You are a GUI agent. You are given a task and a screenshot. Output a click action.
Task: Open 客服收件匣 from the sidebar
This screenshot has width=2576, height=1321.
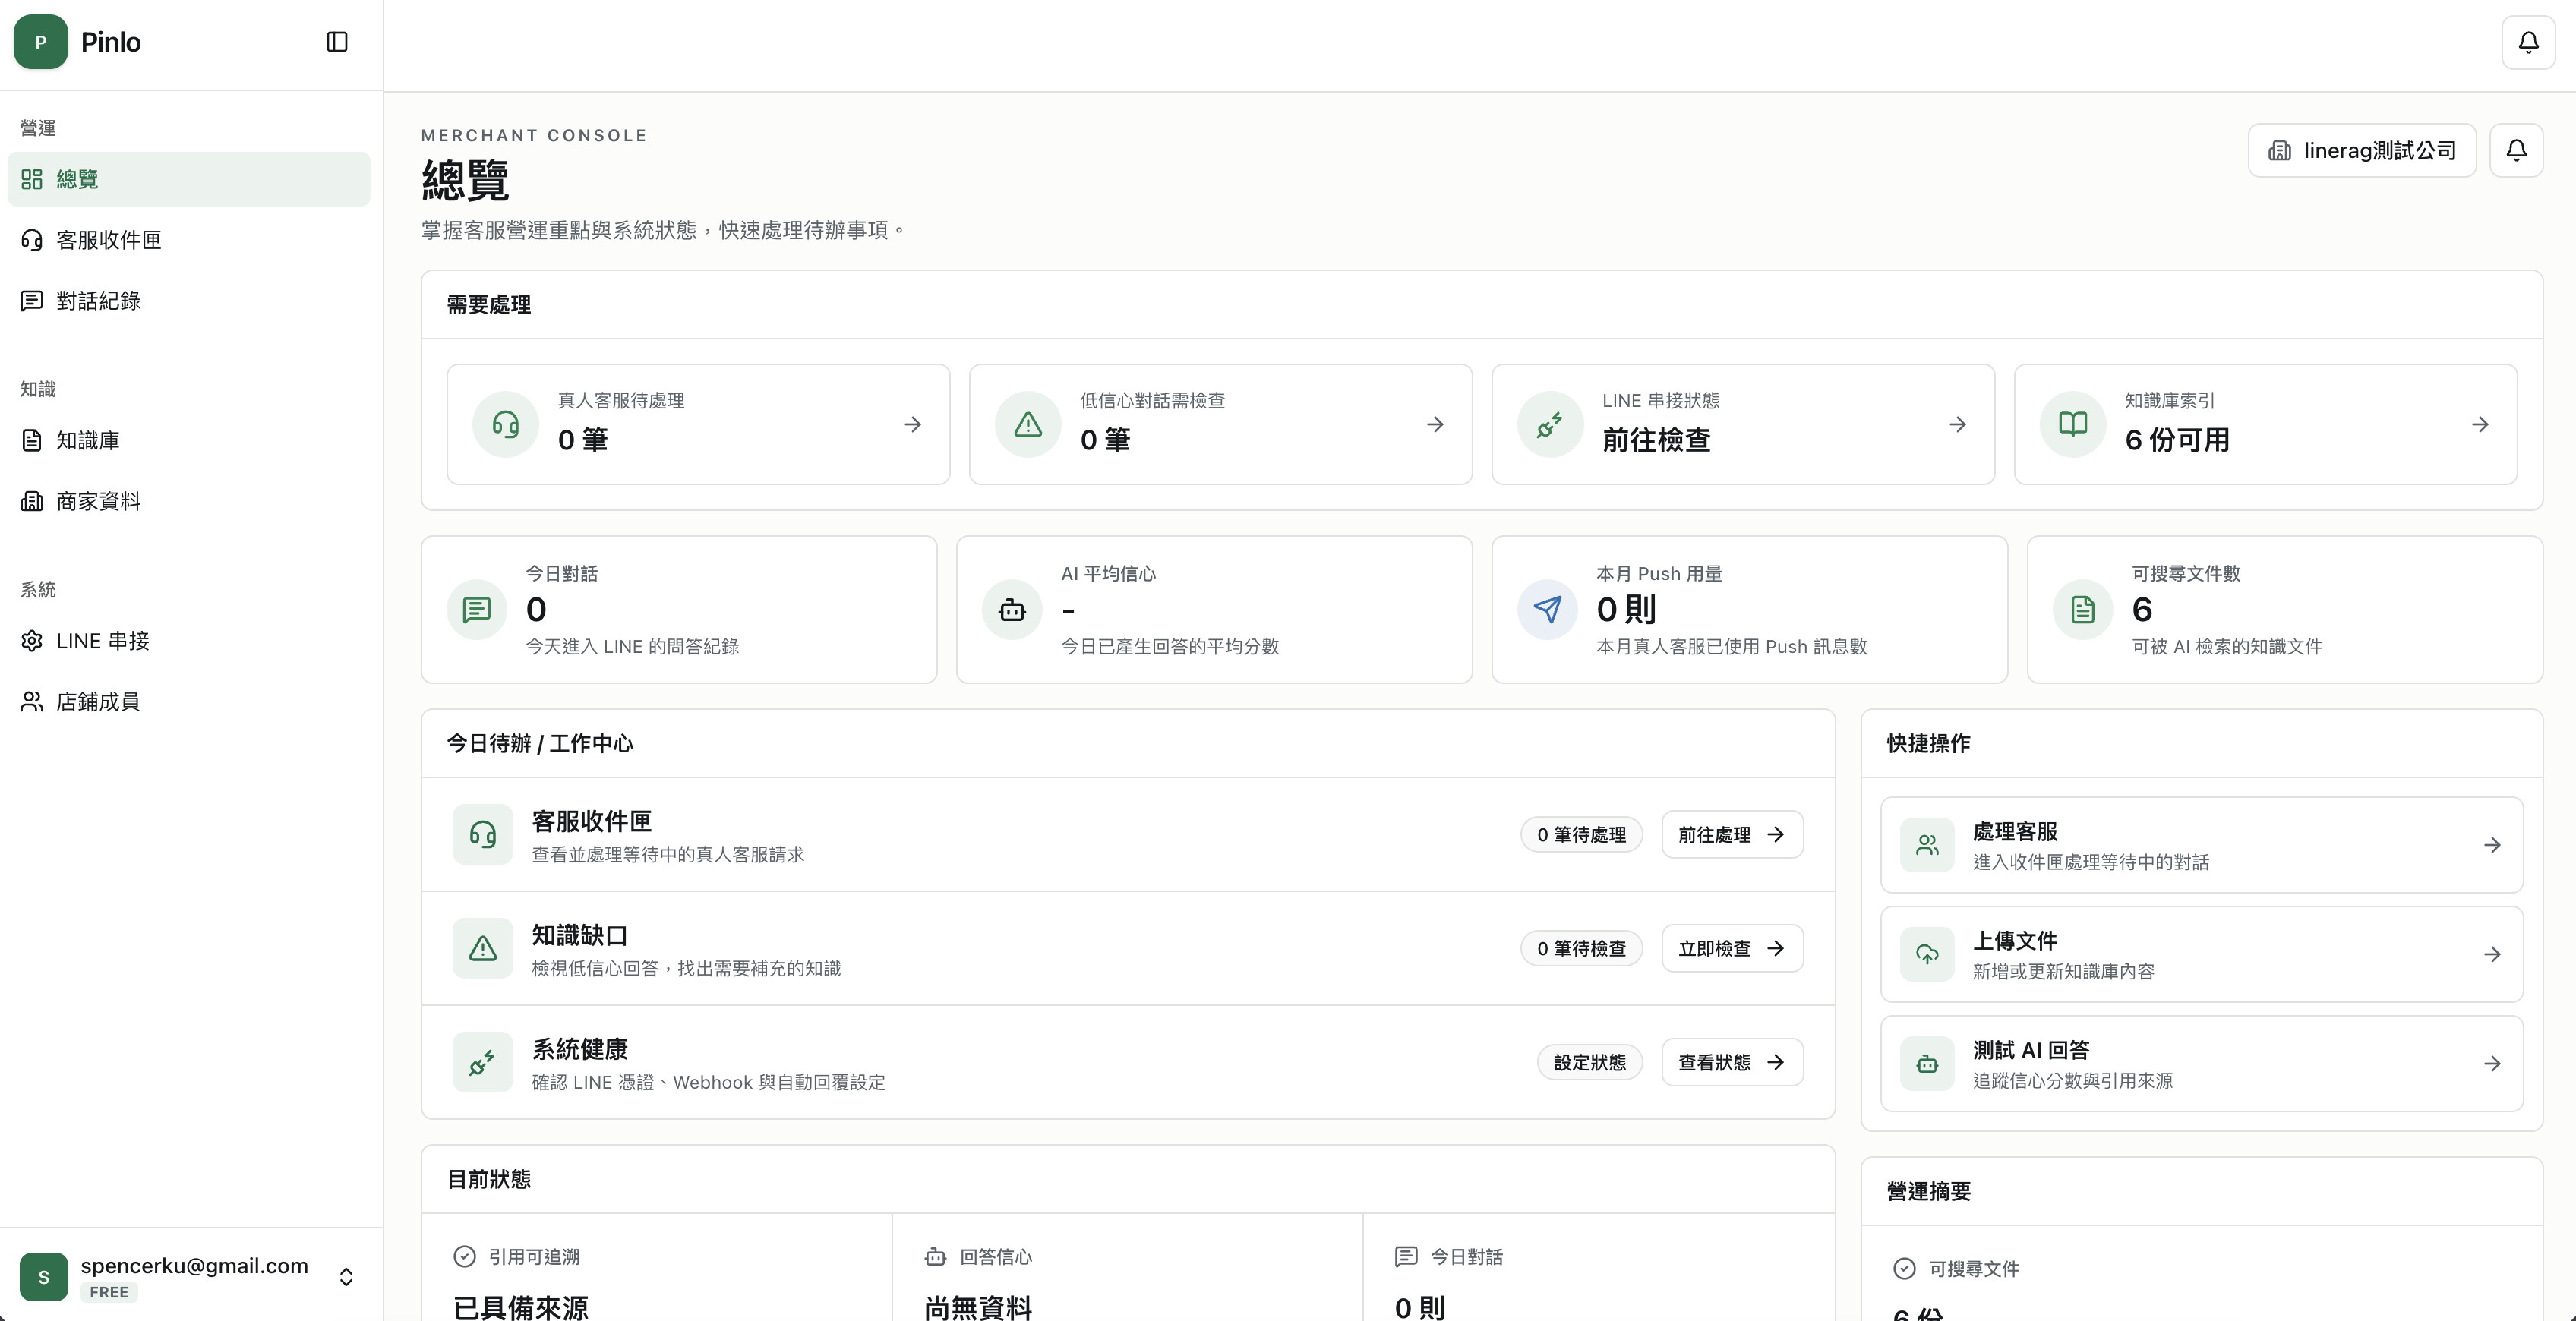tap(189, 240)
